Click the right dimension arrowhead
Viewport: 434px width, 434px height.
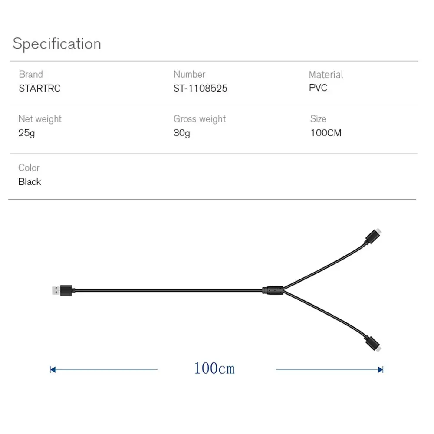coord(381,370)
